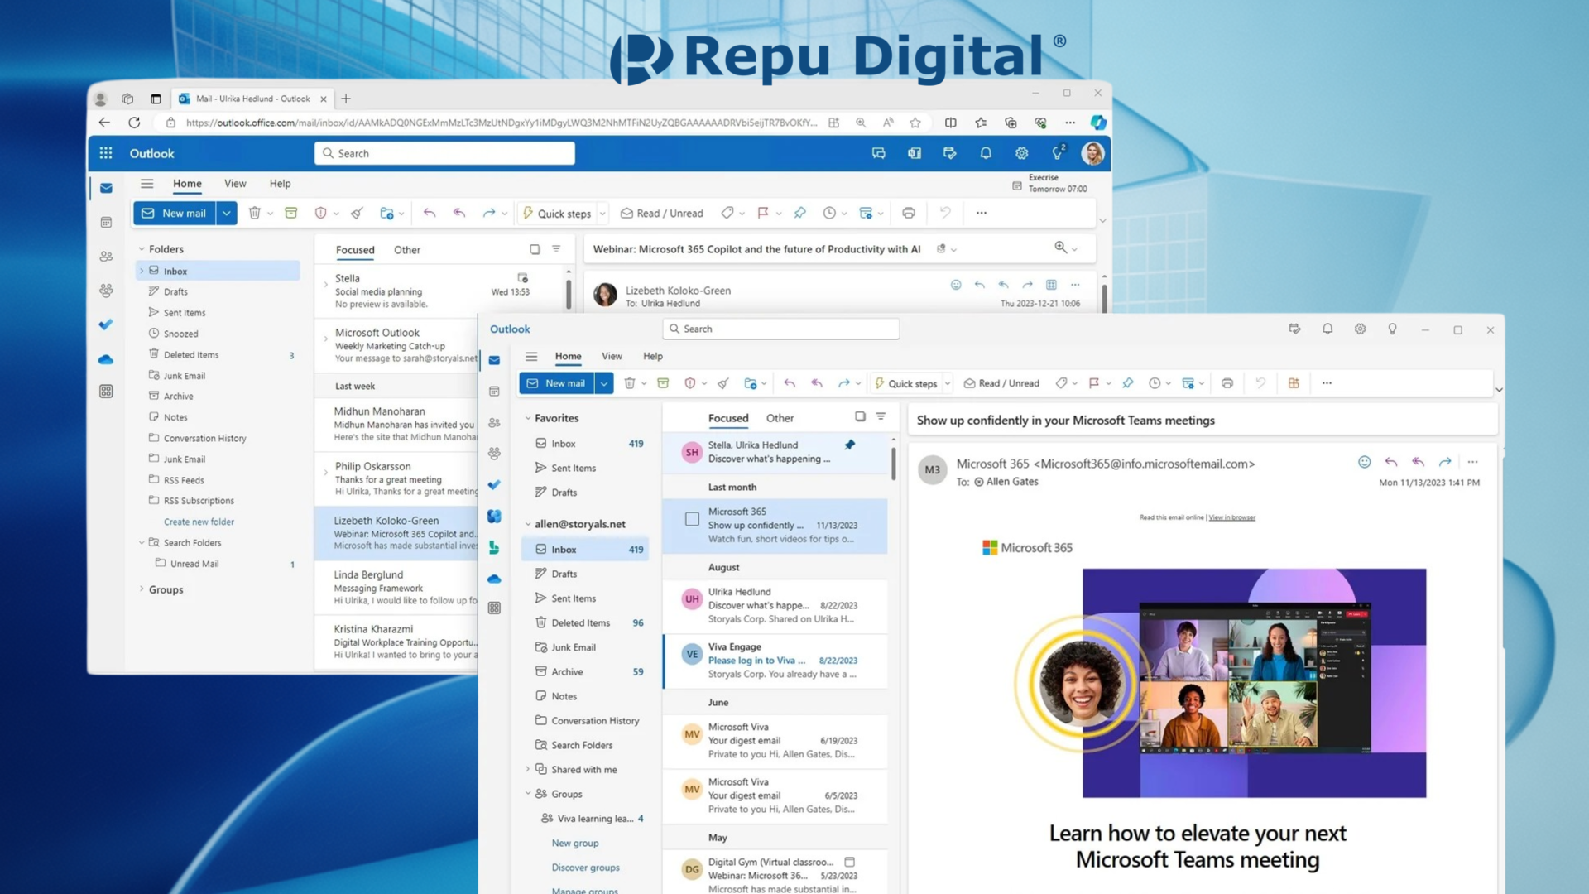Open notifications bell in web Outlook header
1589x894 pixels.
point(986,153)
